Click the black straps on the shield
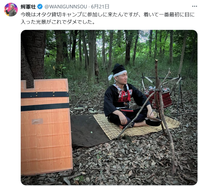The height and width of the screenshot is (186, 199). (45, 101)
